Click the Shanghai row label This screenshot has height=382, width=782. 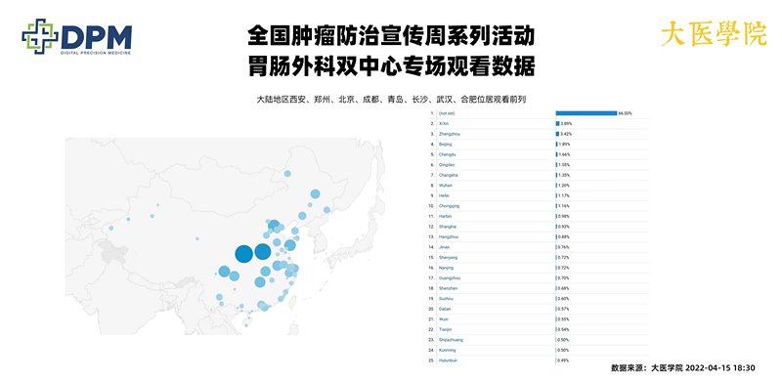click(x=447, y=227)
